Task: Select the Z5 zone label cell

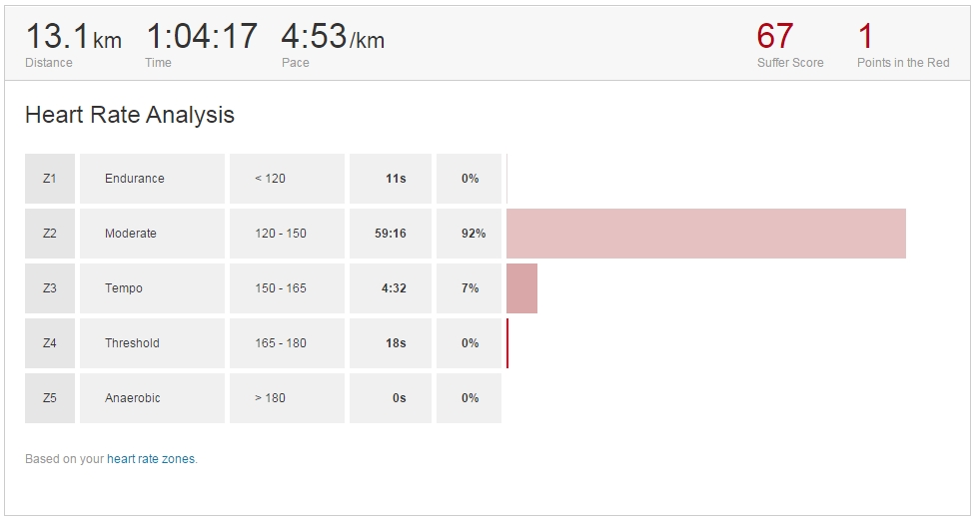Action: (x=50, y=398)
